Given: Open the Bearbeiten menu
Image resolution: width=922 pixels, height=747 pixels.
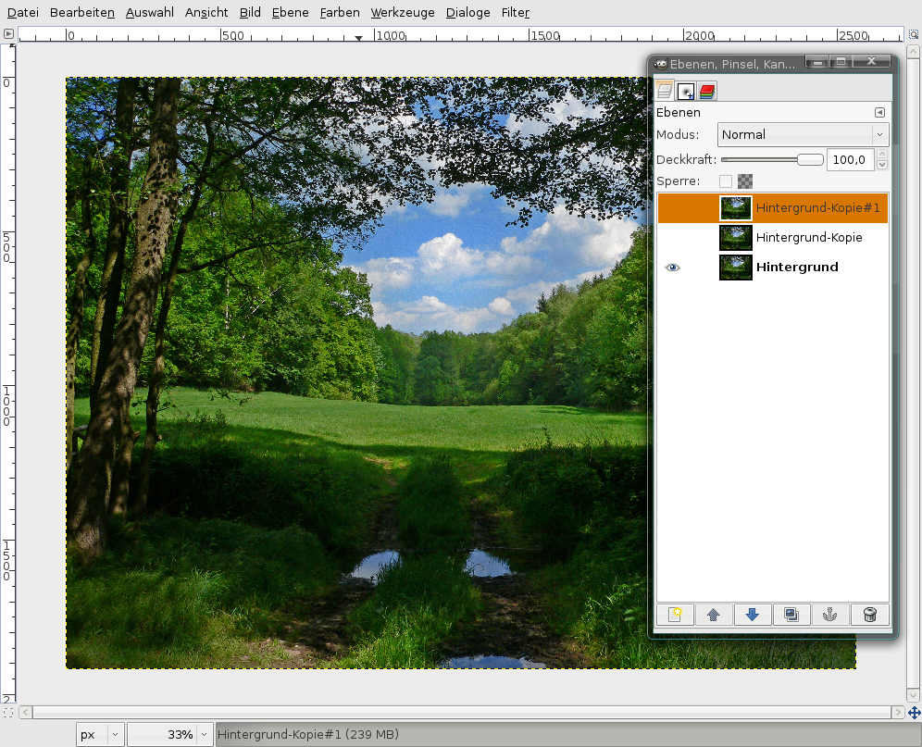Looking at the screenshot, I should click(x=81, y=12).
